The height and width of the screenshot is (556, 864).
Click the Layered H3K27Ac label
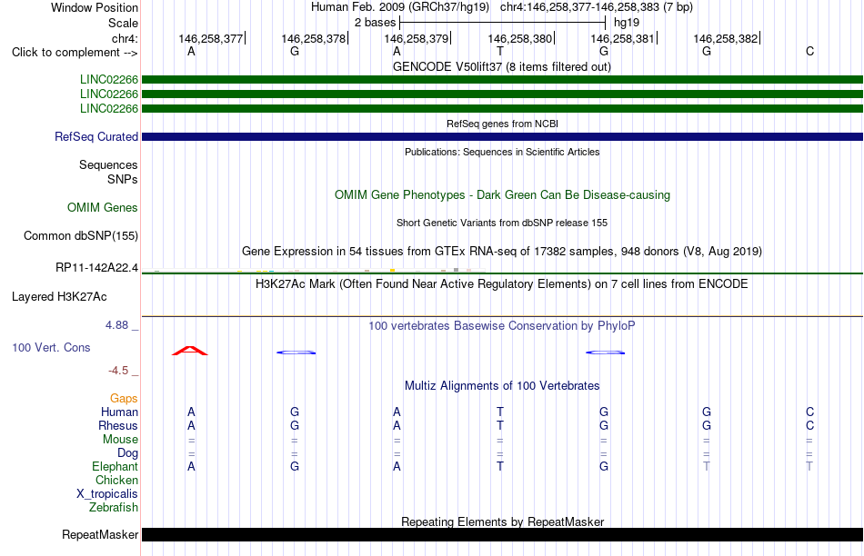59,297
